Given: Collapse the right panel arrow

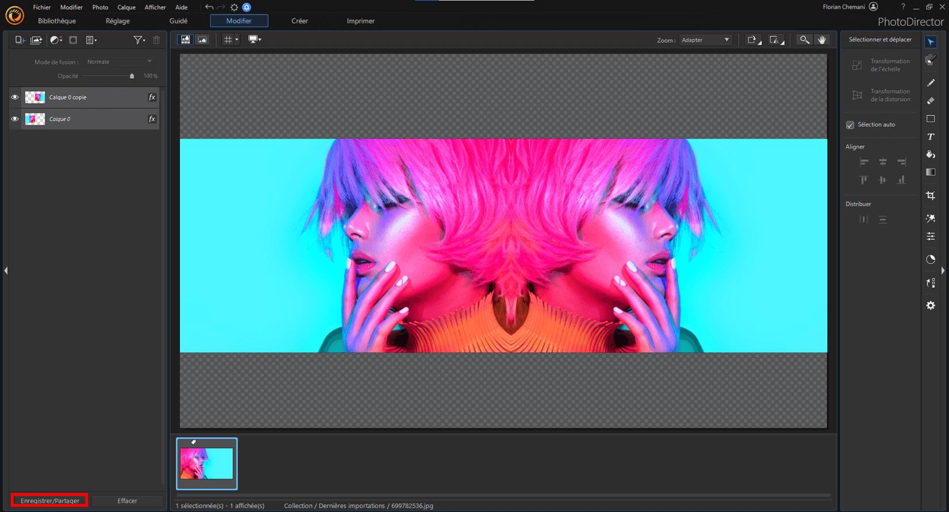Looking at the screenshot, I should (x=943, y=270).
